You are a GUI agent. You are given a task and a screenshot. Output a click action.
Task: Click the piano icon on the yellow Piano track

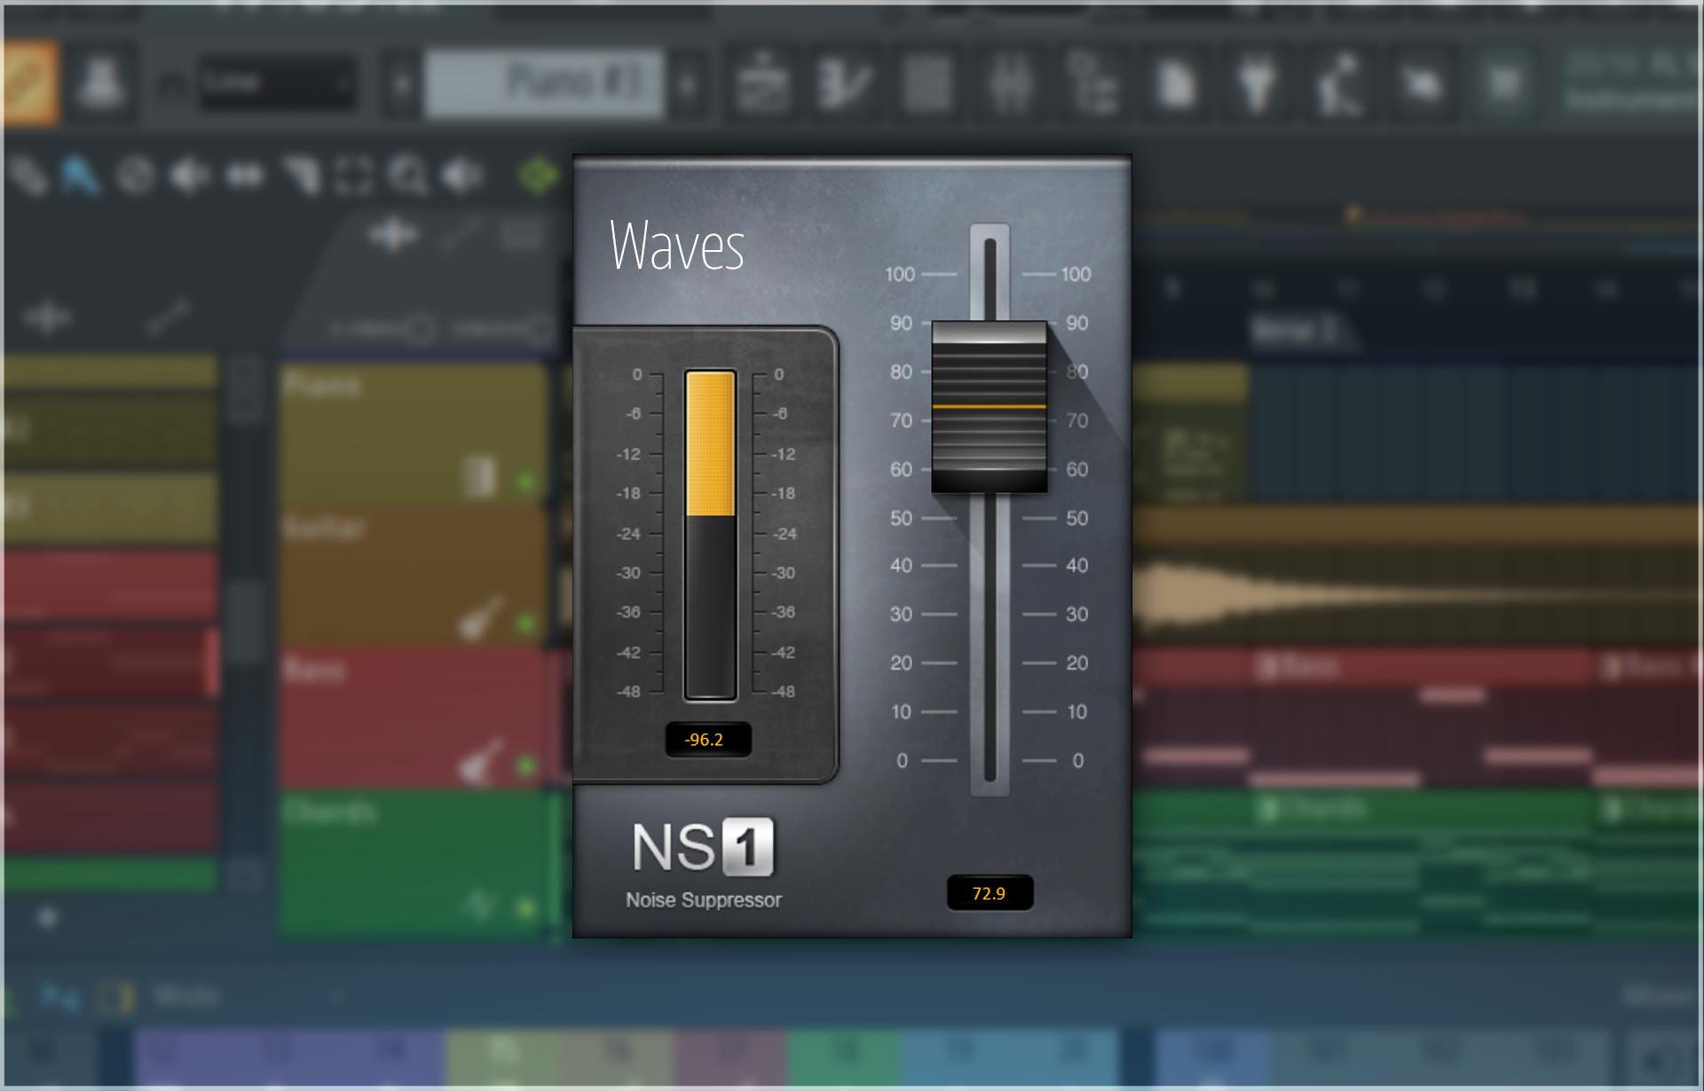click(x=480, y=477)
